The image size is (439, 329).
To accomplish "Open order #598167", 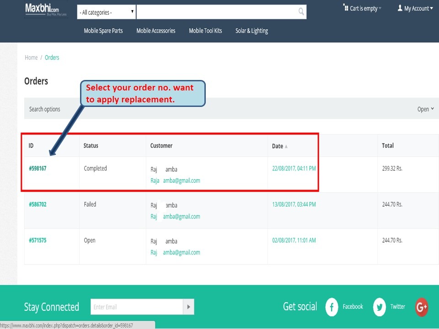I will pos(37,169).
